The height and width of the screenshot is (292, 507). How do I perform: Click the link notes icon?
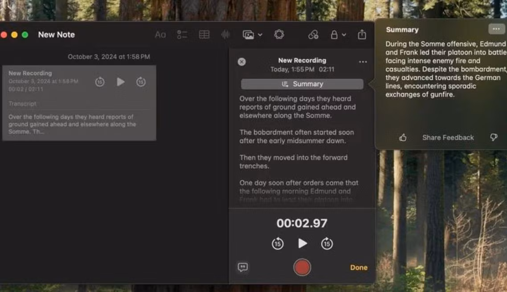click(313, 35)
